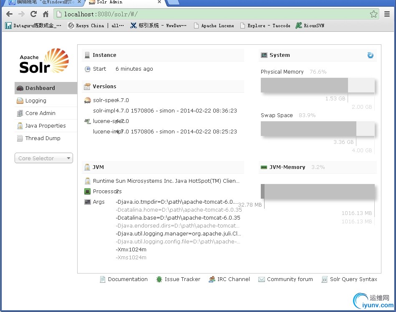The image size is (396, 312).
Task: Click the Start clock icon
Action: (x=87, y=69)
